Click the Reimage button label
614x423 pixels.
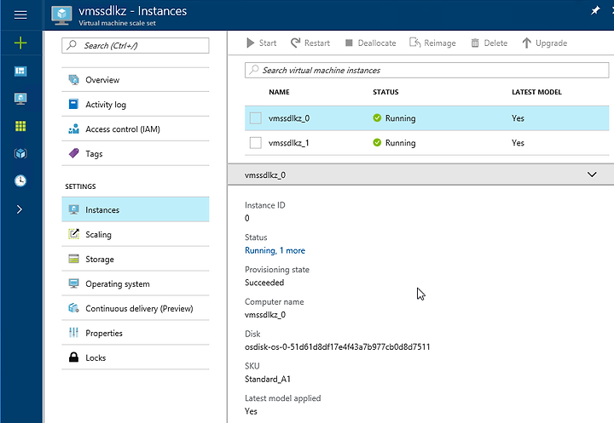440,43
